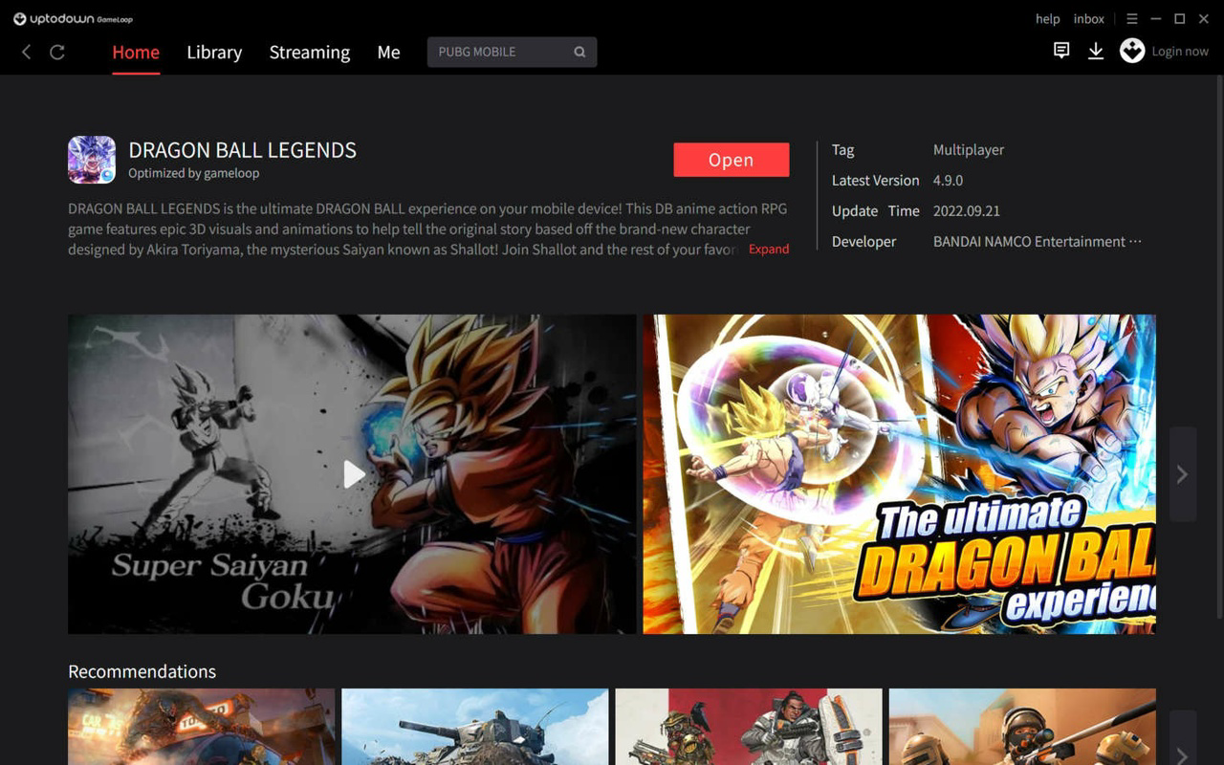The width and height of the screenshot is (1224, 765).
Task: Minimize the GameLoop window
Action: tap(1156, 19)
